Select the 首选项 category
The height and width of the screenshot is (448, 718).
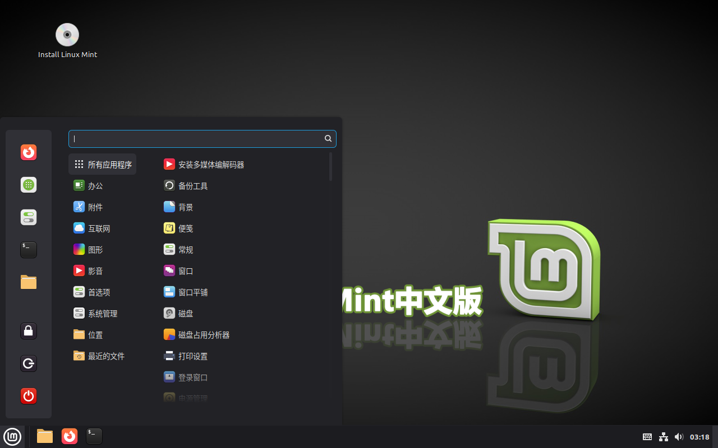point(103,292)
